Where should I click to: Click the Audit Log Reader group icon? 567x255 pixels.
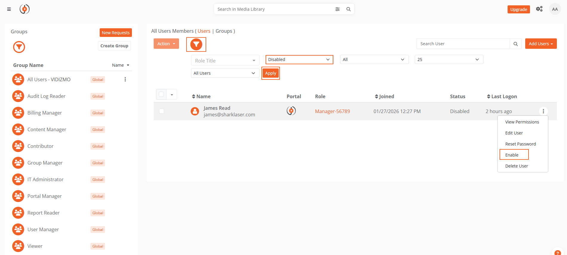(18, 96)
